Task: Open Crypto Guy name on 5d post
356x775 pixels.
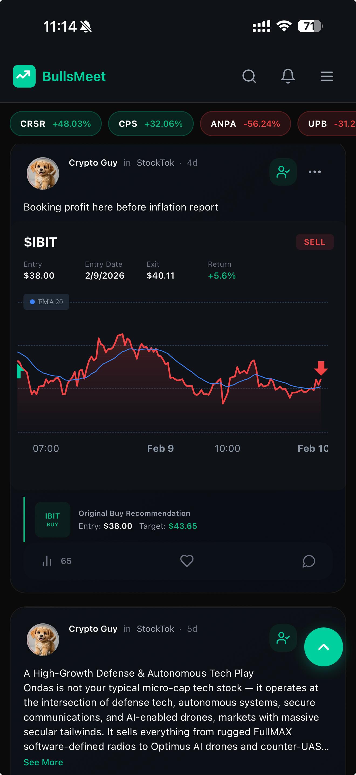Action: pyautogui.click(x=93, y=629)
